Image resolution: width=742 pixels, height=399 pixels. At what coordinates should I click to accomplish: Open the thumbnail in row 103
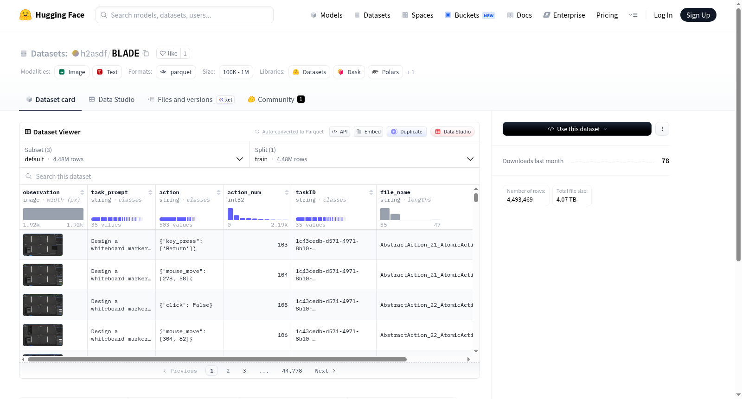[x=43, y=245]
